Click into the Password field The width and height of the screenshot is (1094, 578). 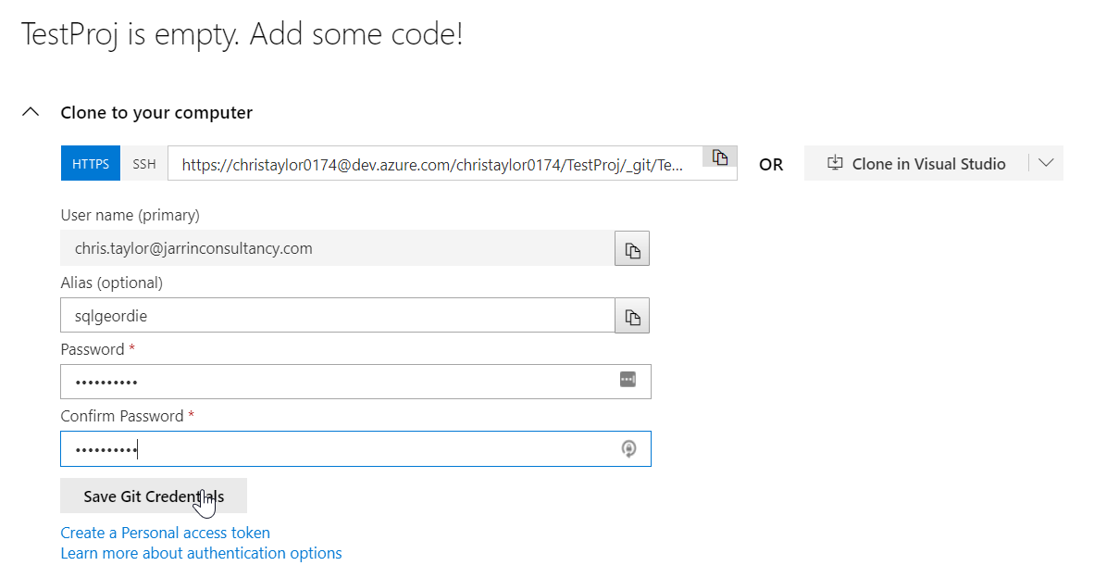337,382
